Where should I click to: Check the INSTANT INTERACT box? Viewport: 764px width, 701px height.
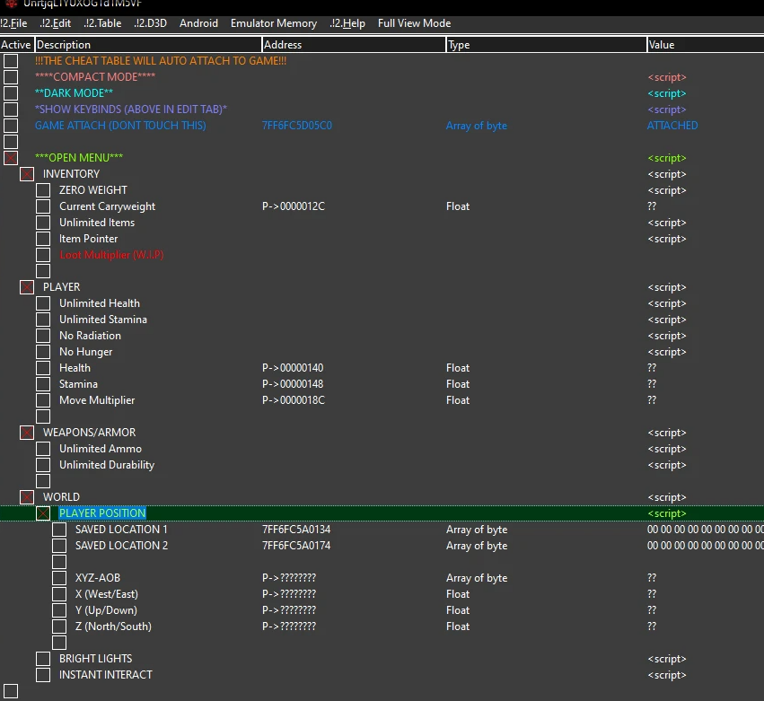[43, 675]
